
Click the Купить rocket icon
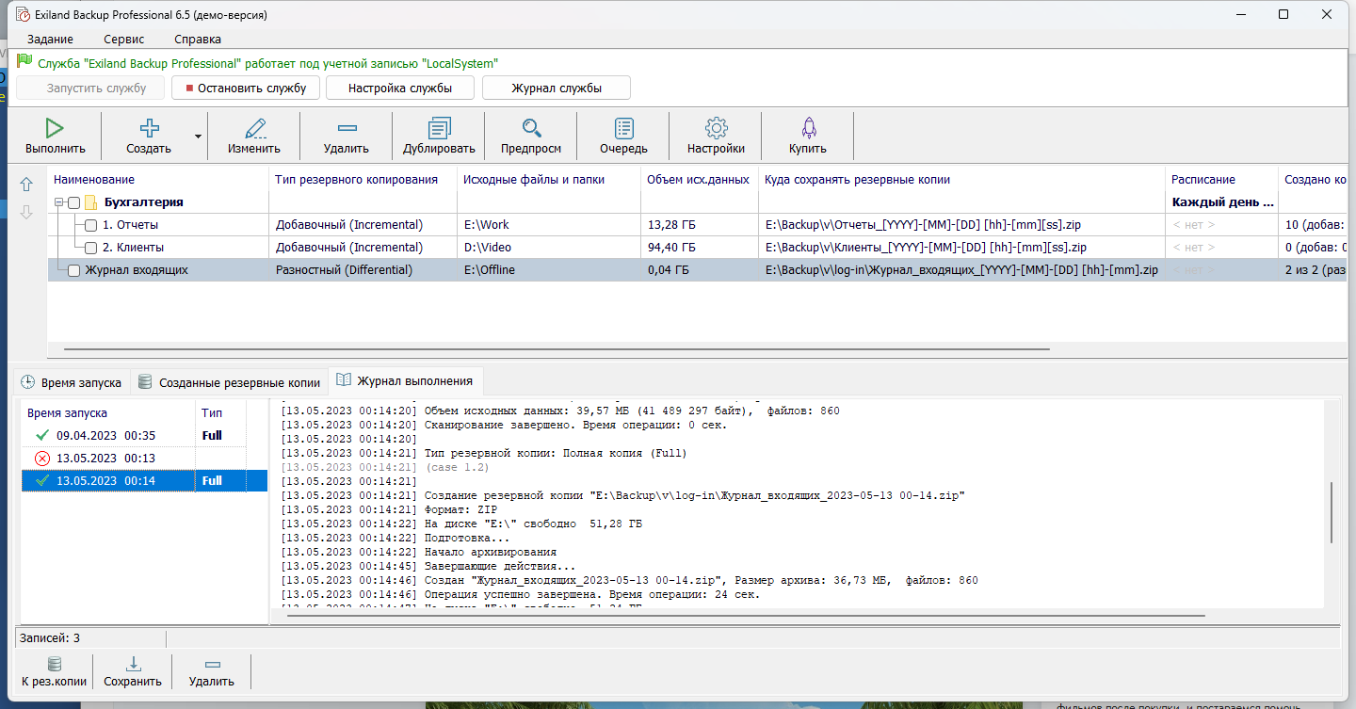click(x=808, y=128)
